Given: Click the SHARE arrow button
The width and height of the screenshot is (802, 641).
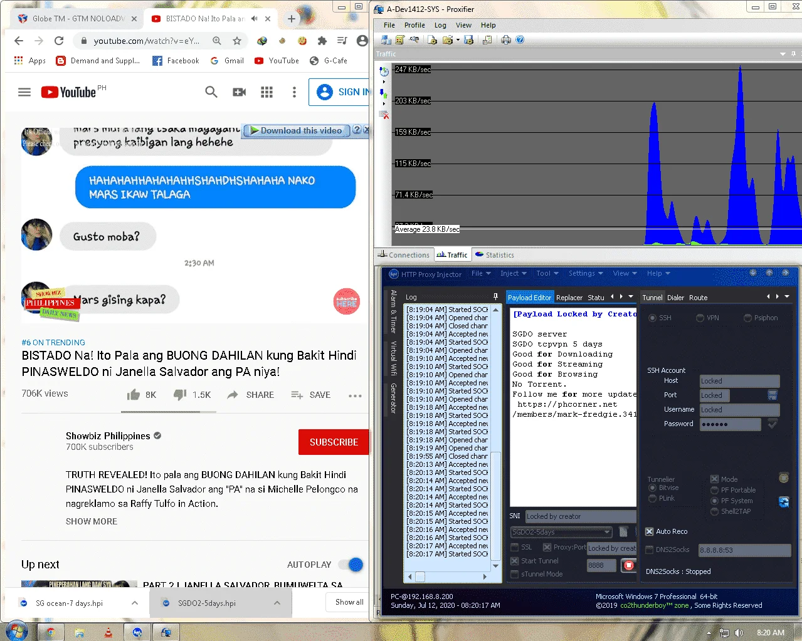Looking at the screenshot, I should (250, 395).
